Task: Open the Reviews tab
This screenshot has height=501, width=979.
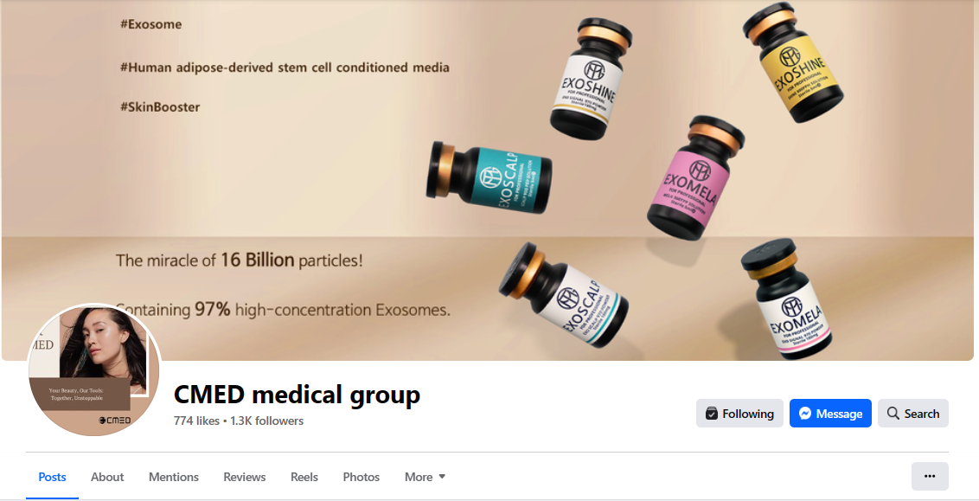Action: (245, 477)
